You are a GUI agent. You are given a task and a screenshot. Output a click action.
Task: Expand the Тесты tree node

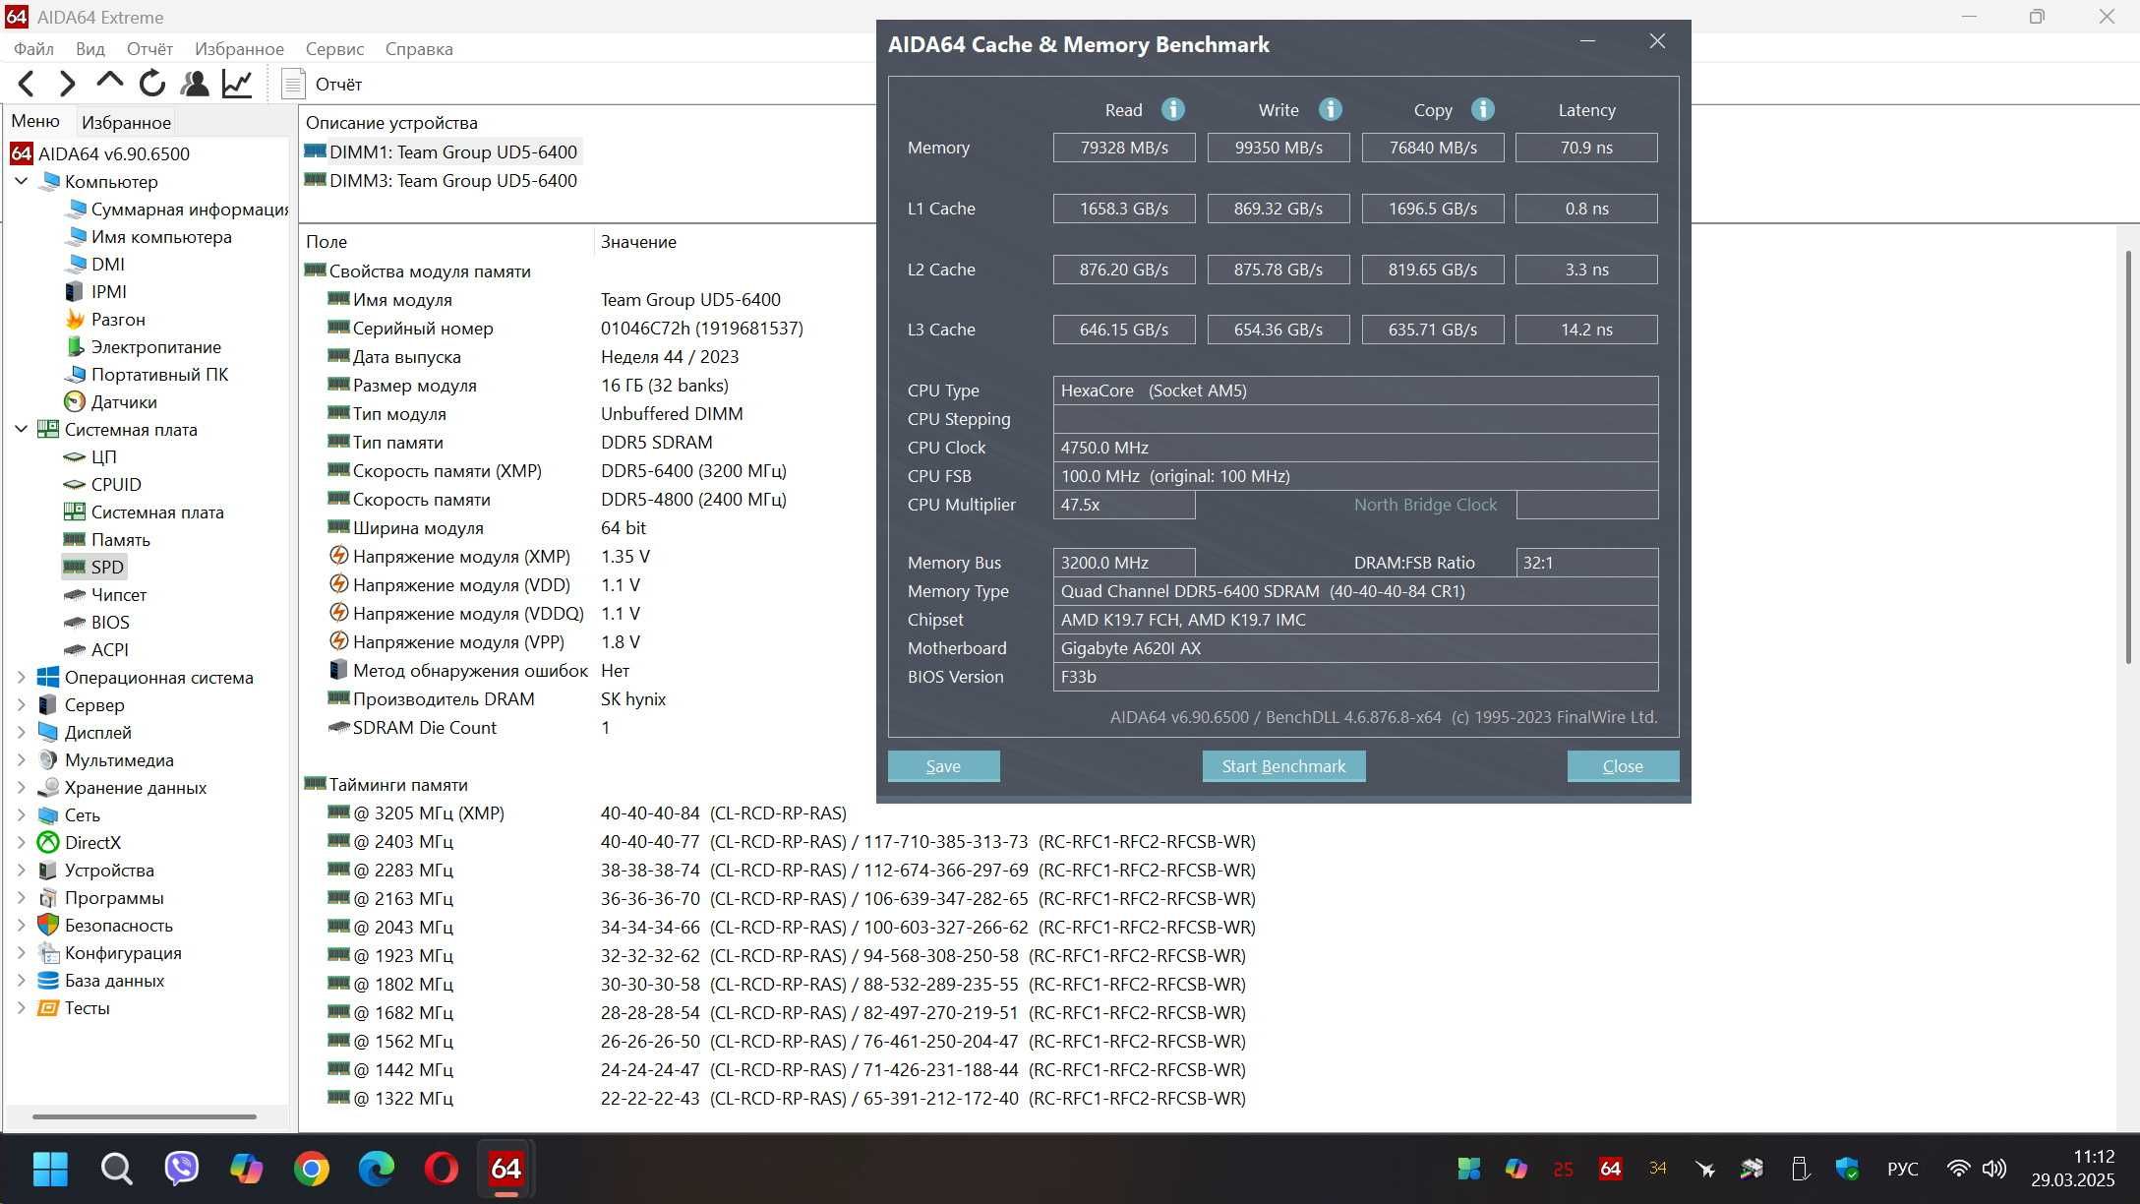pos(21,1007)
